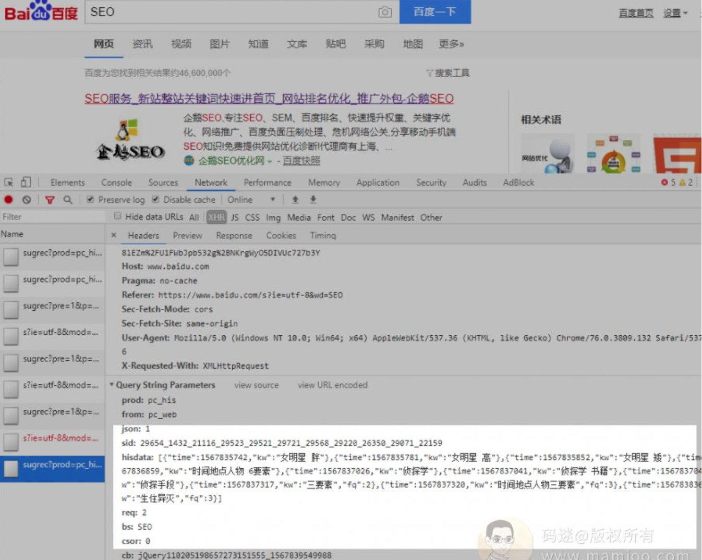Toggle the red filter funnel icon
The width and height of the screenshot is (702, 560).
50,200
